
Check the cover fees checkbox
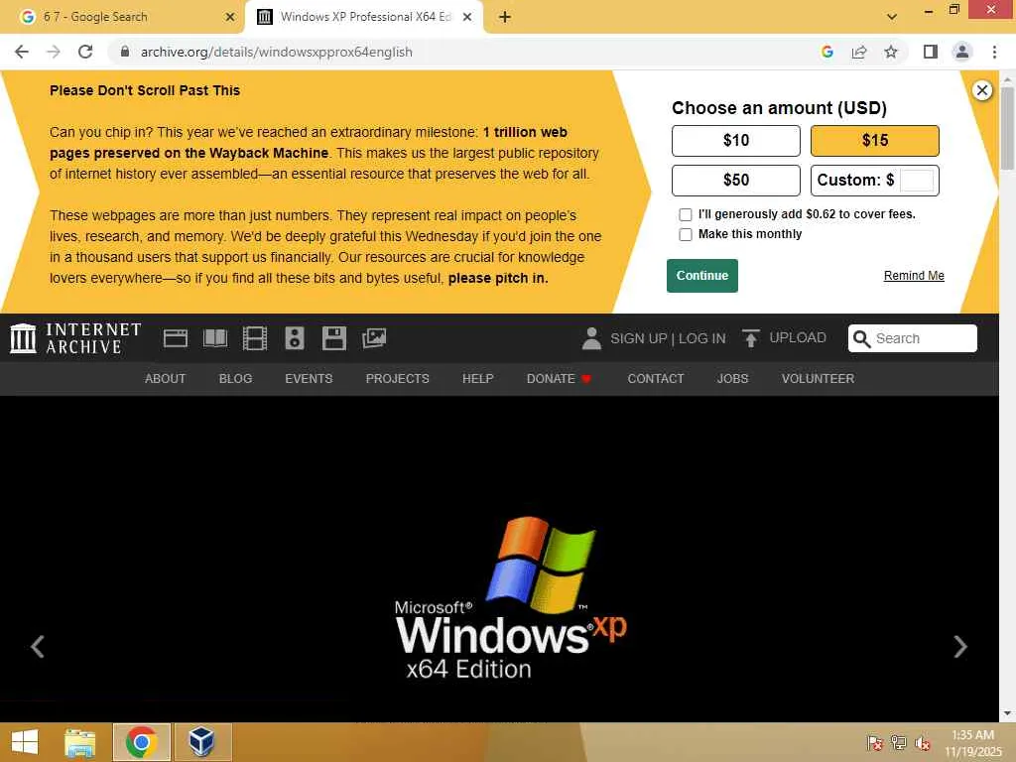(x=685, y=214)
